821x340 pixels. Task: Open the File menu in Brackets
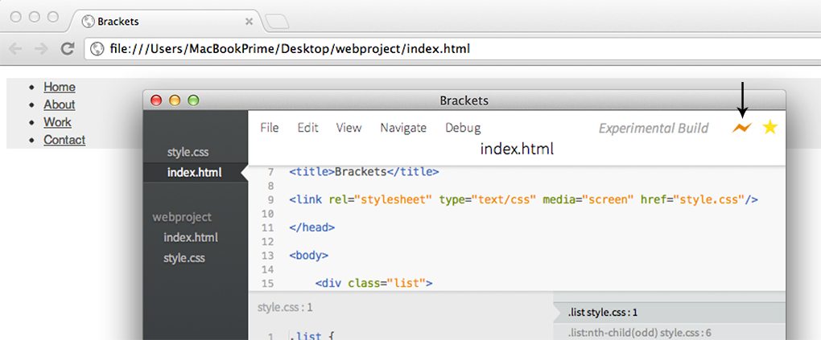click(x=269, y=128)
